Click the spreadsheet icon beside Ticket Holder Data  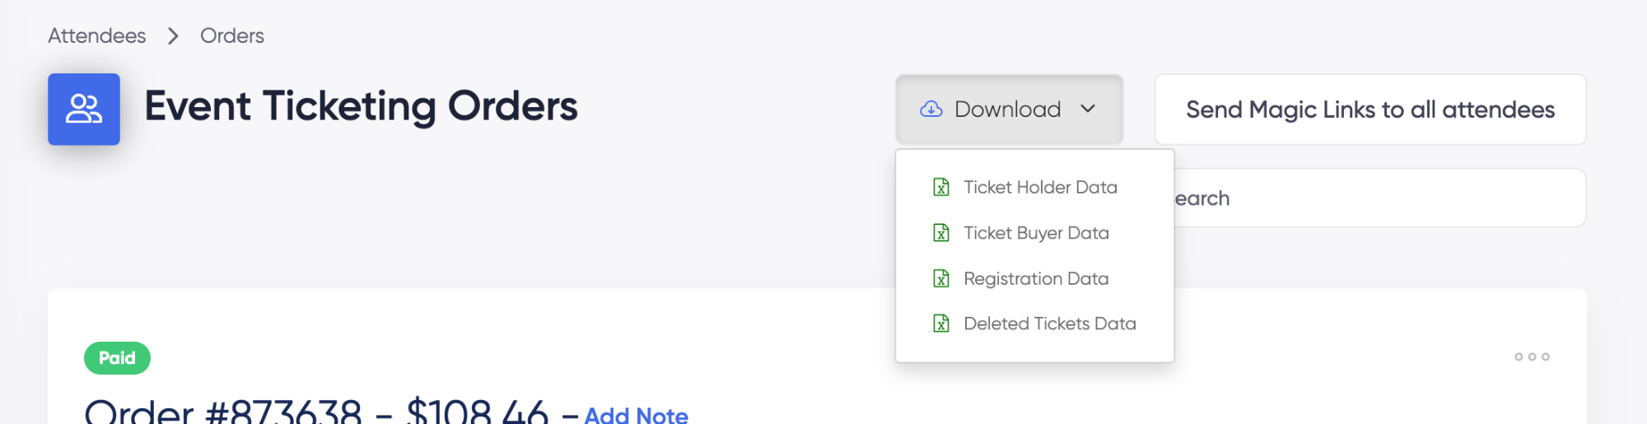[x=941, y=188]
